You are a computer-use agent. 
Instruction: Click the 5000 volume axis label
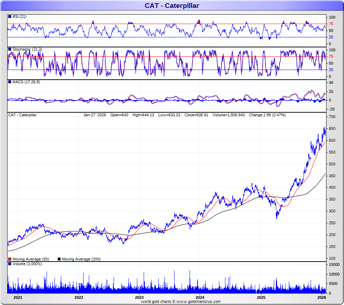(333, 284)
